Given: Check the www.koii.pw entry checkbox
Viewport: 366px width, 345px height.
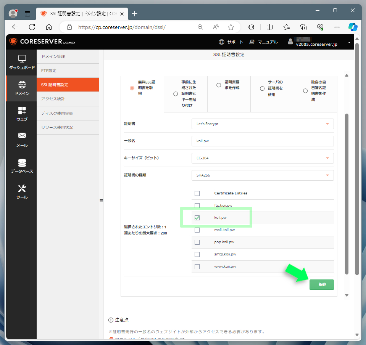Looking at the screenshot, I should pos(197,266).
